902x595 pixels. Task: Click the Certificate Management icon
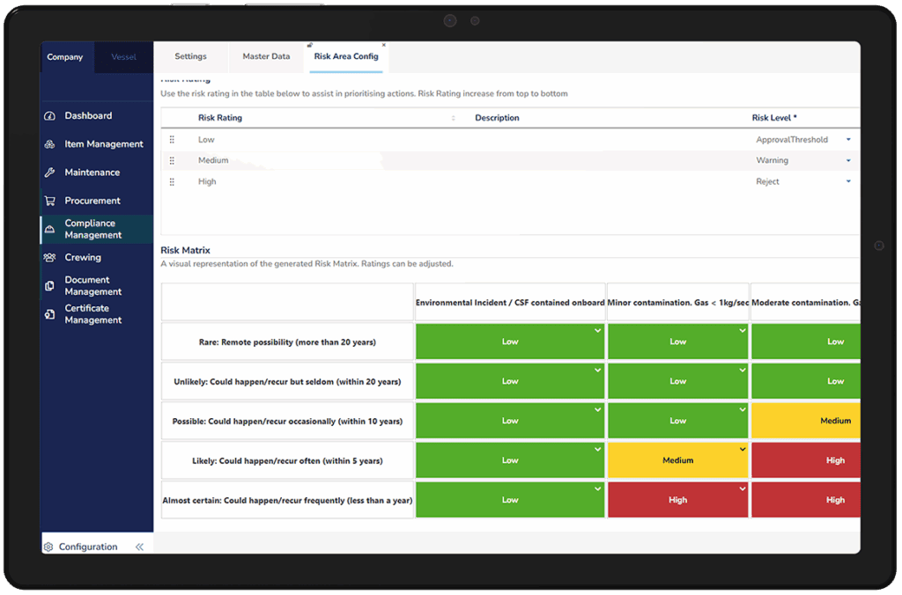(x=49, y=314)
